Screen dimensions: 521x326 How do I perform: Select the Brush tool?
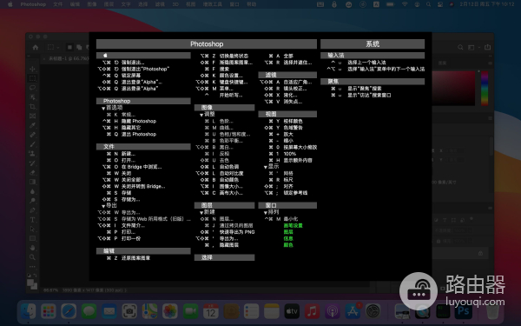pos(33,144)
